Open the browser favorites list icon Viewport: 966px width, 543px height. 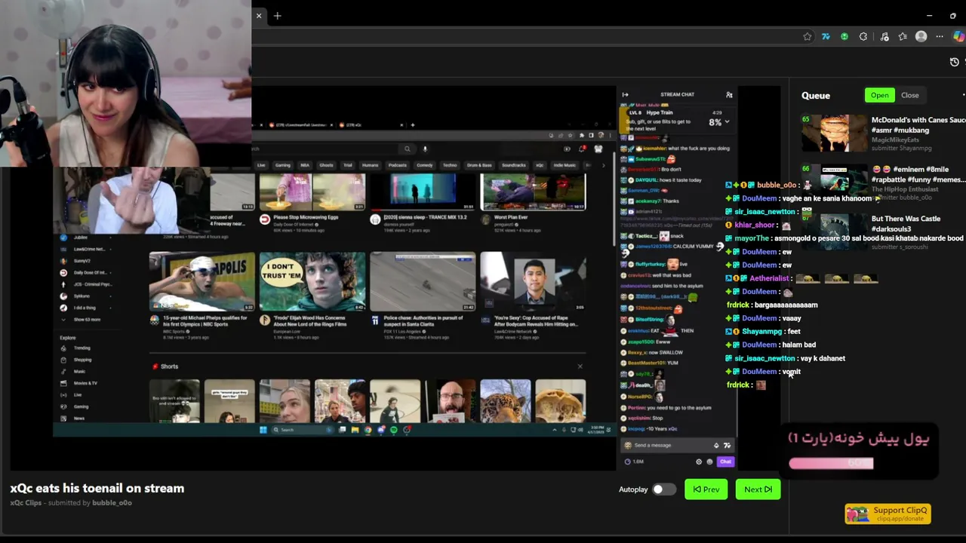coord(903,36)
